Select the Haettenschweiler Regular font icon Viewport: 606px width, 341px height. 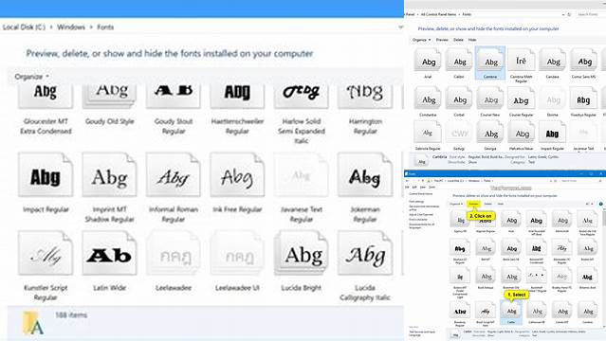click(x=237, y=97)
